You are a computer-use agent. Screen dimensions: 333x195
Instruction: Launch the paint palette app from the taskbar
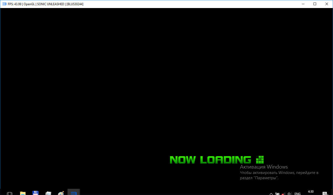pos(61,193)
